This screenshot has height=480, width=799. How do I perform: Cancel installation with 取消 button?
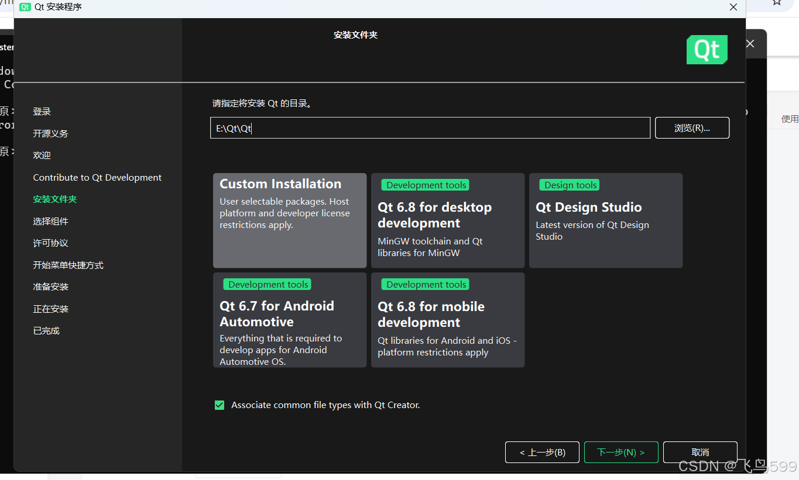point(700,453)
